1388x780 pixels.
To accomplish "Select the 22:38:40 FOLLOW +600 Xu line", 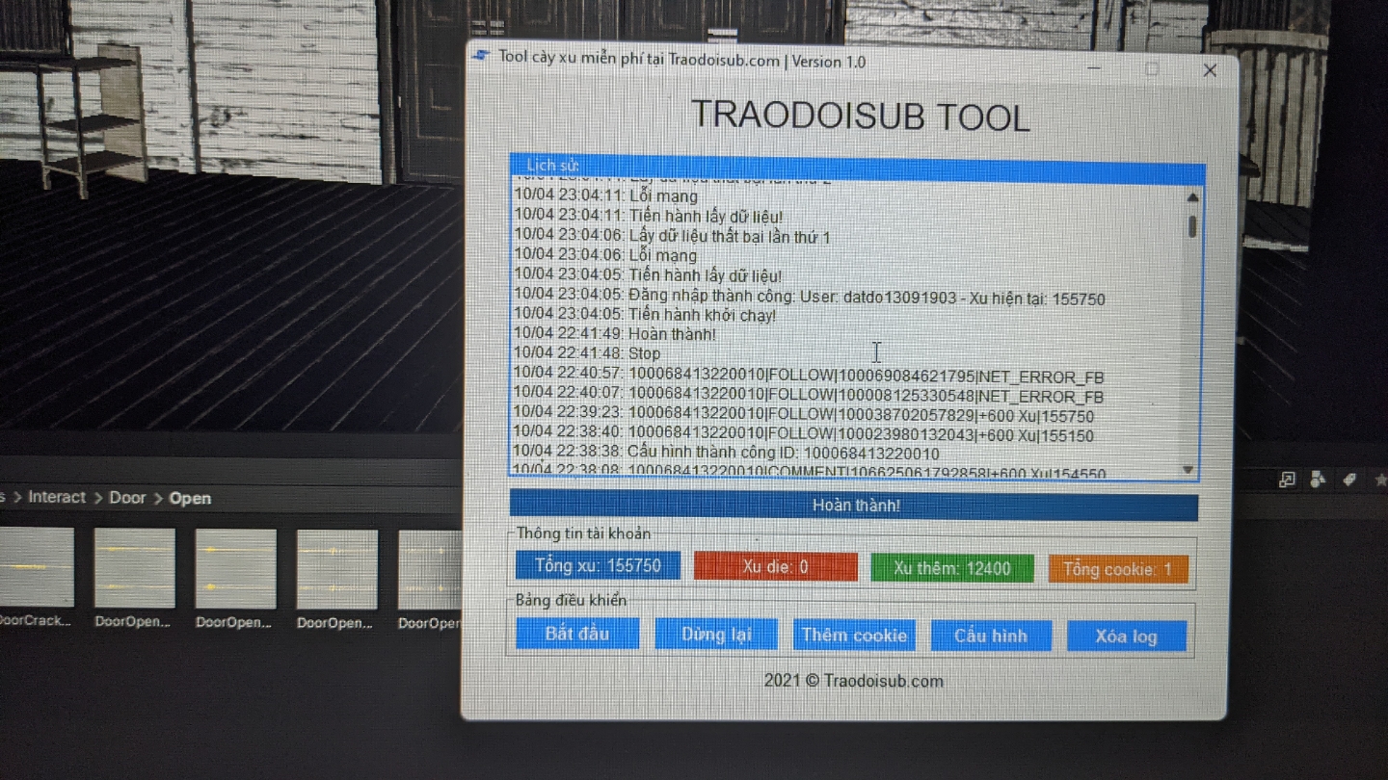I will pos(803,434).
